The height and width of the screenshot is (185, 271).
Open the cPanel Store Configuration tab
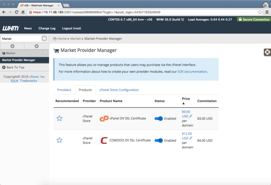pyautogui.click(x=119, y=90)
